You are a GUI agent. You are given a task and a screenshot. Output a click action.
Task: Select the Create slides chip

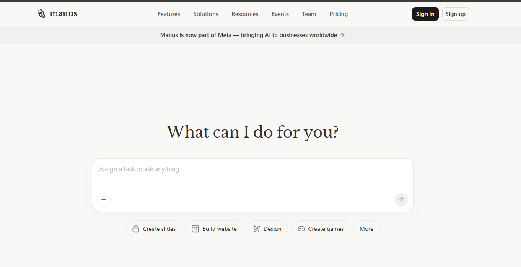click(x=154, y=229)
